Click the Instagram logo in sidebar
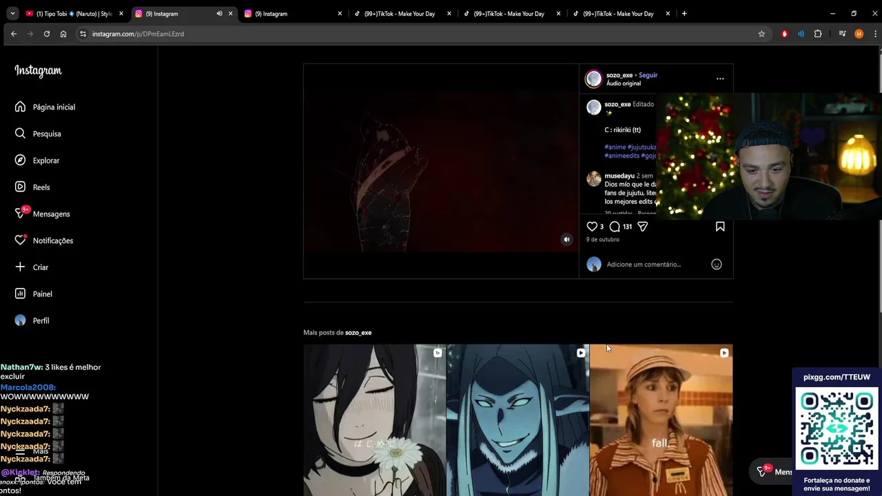 tap(38, 70)
